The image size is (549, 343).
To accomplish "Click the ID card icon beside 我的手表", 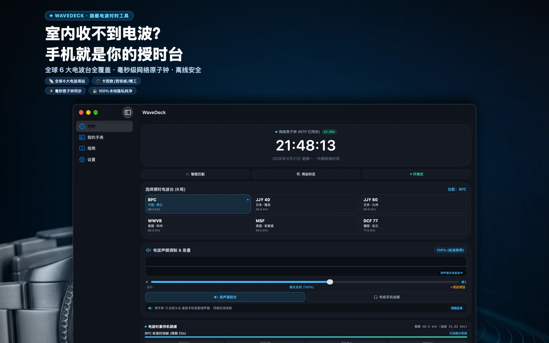I will click(82, 138).
